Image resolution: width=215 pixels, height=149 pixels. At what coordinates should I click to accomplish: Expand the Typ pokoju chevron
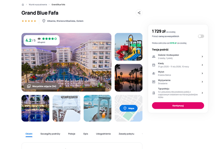tap(202, 93)
